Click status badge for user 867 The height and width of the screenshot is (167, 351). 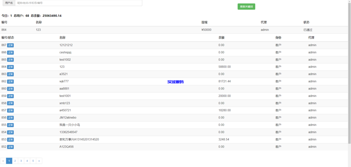point(11,45)
